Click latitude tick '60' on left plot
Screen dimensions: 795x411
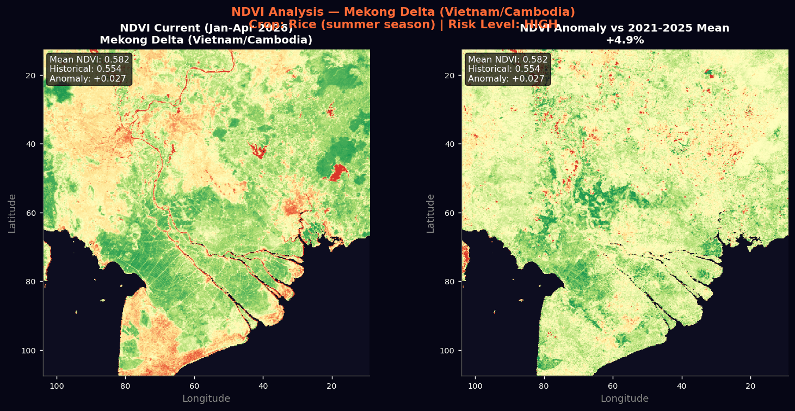point(30,213)
